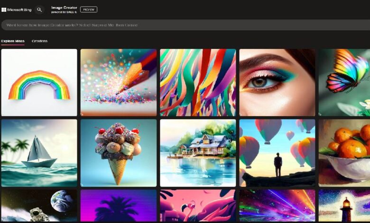
Task: Click the PREVIEW badge button
Action: [89, 9]
